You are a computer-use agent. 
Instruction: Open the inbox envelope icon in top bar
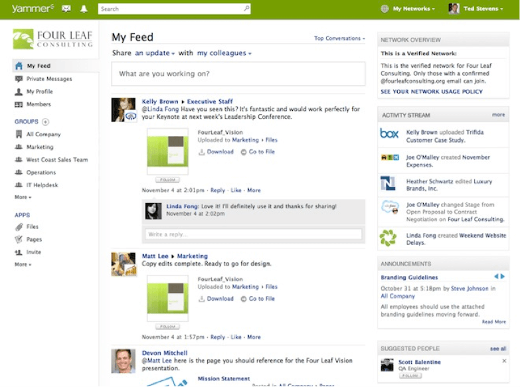66,9
